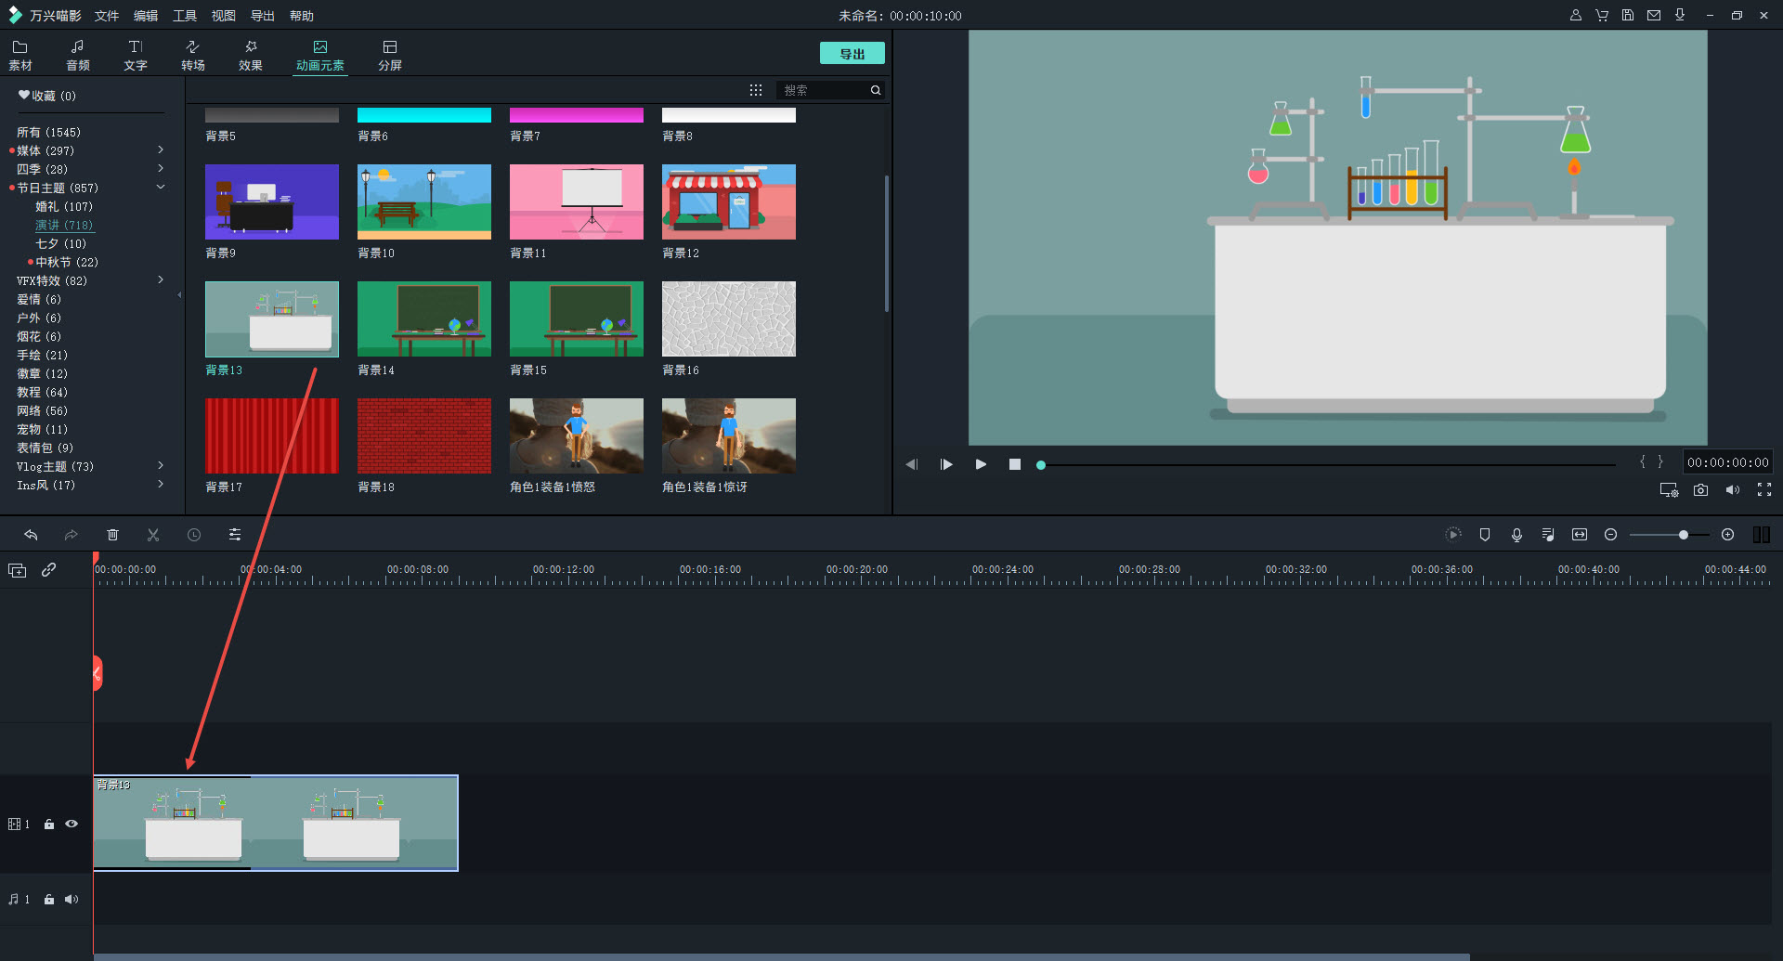Click the 导出 export button
The image size is (1783, 961).
(x=852, y=54)
